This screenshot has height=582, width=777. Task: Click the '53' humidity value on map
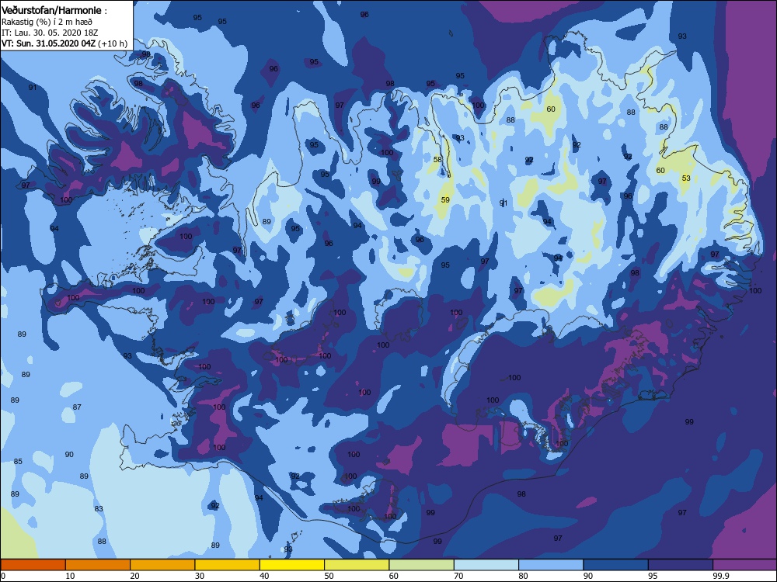click(686, 178)
